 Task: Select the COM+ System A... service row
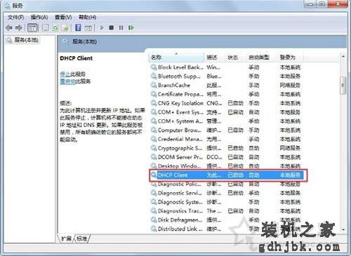[x=227, y=121]
